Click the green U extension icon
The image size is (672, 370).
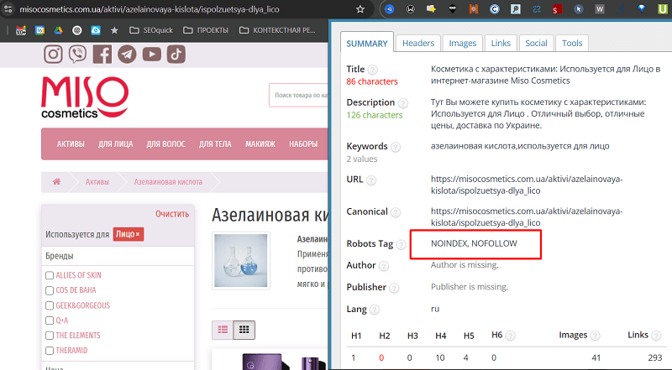663,9
